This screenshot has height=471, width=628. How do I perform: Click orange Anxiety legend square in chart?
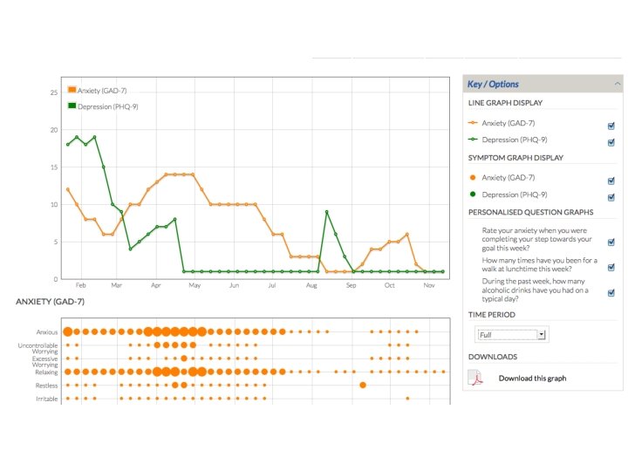pos(72,90)
